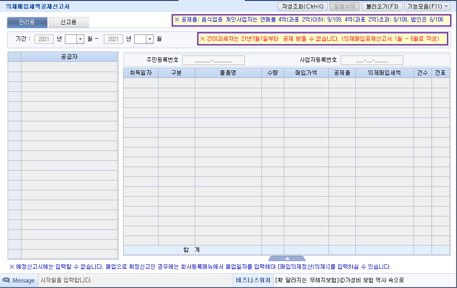Switch to the 신고용 tab
The image size is (457, 288).
[x=69, y=22]
